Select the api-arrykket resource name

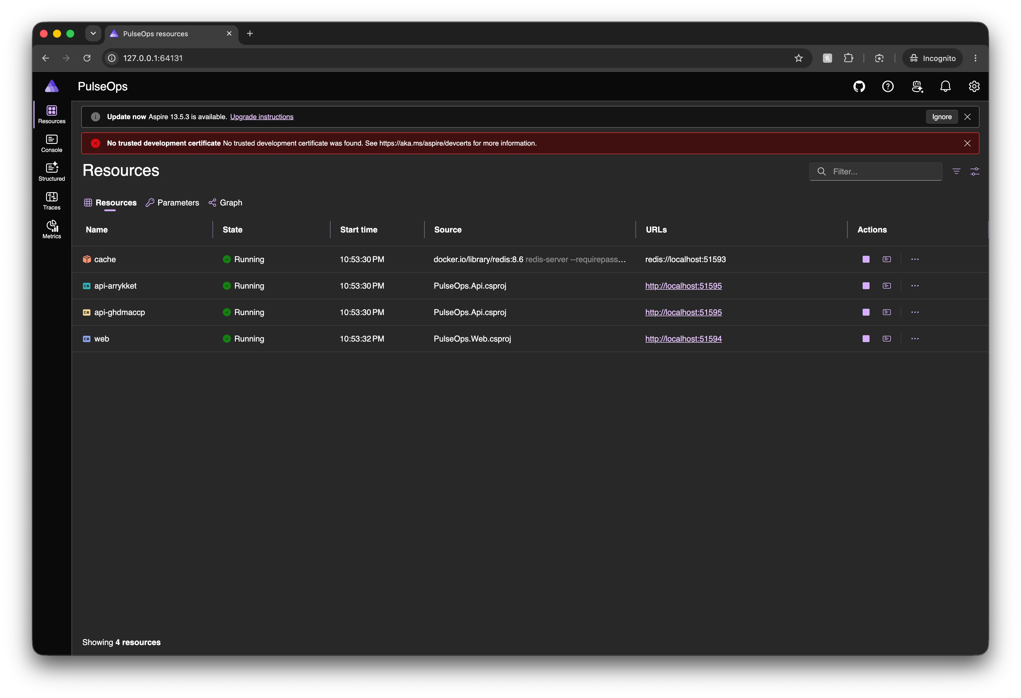click(115, 286)
